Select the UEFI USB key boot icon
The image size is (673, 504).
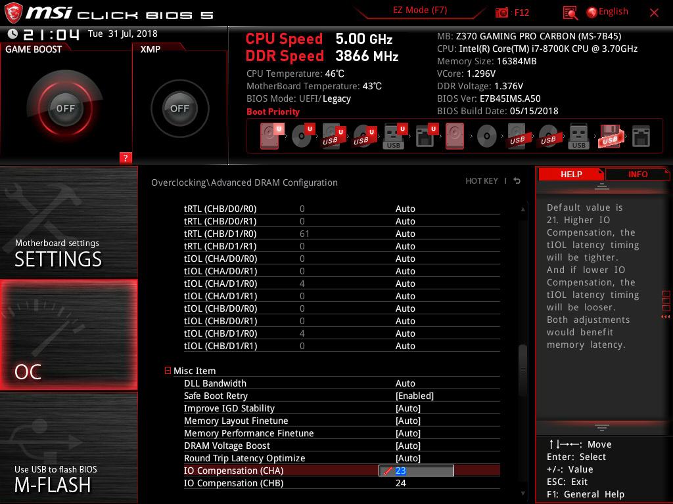click(395, 136)
